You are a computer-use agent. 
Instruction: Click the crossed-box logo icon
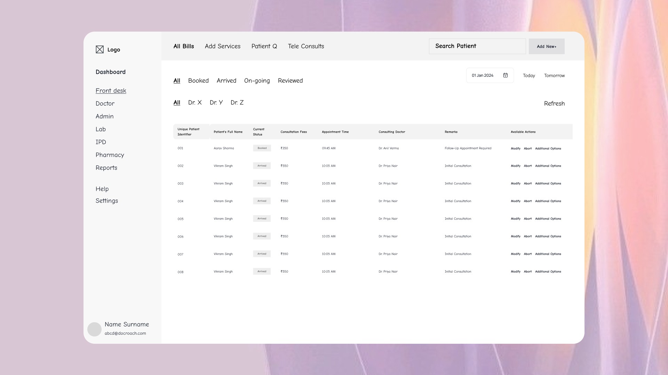pos(100,50)
